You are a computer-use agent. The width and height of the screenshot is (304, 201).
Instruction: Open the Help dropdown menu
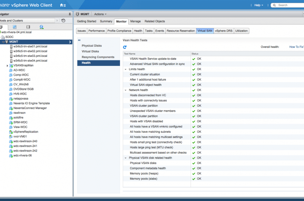(259, 5)
